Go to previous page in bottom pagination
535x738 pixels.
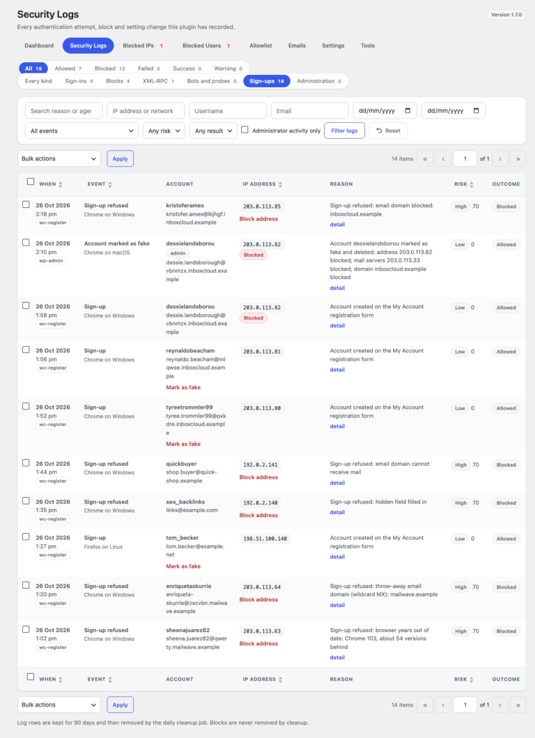[443, 705]
